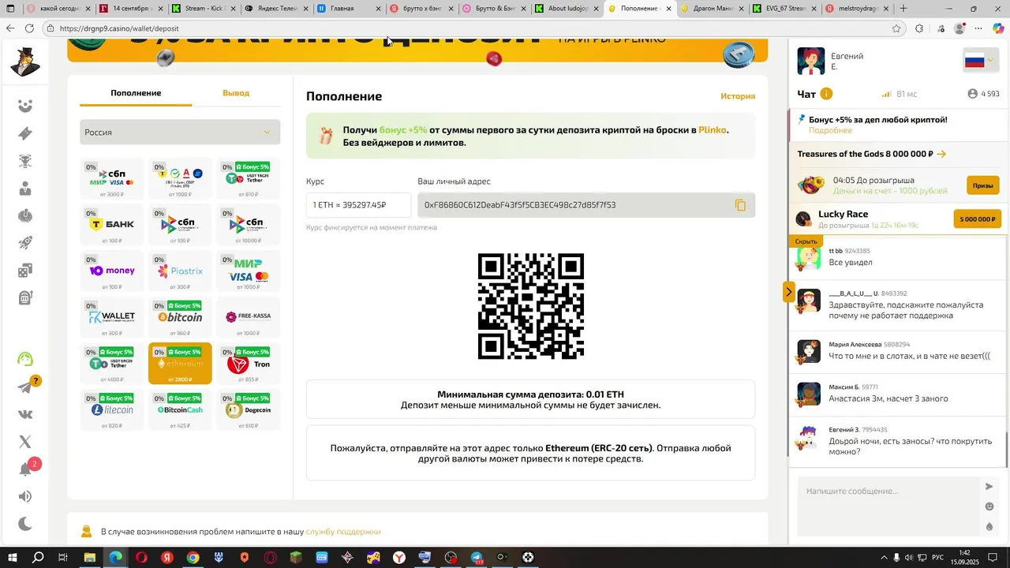
Task: Switch to the Пополнение tab
Action: click(136, 93)
